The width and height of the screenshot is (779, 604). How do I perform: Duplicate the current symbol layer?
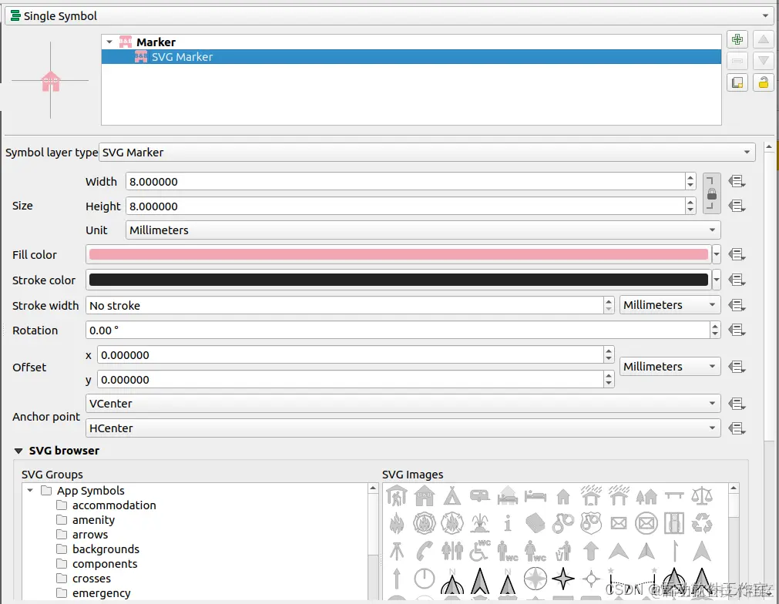tap(737, 82)
